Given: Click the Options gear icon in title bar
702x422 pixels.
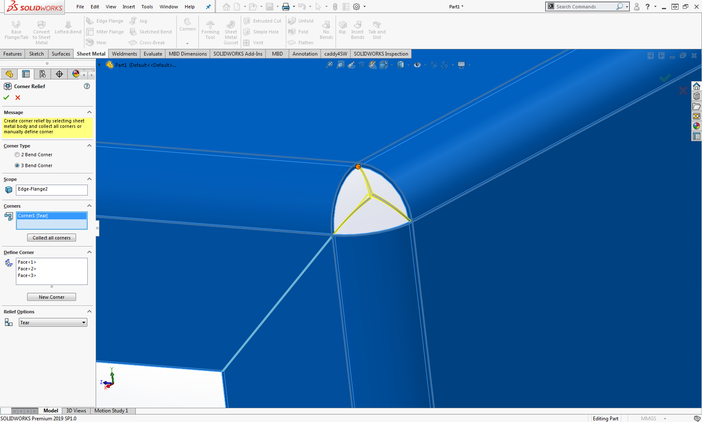Looking at the screenshot, I should [356, 7].
